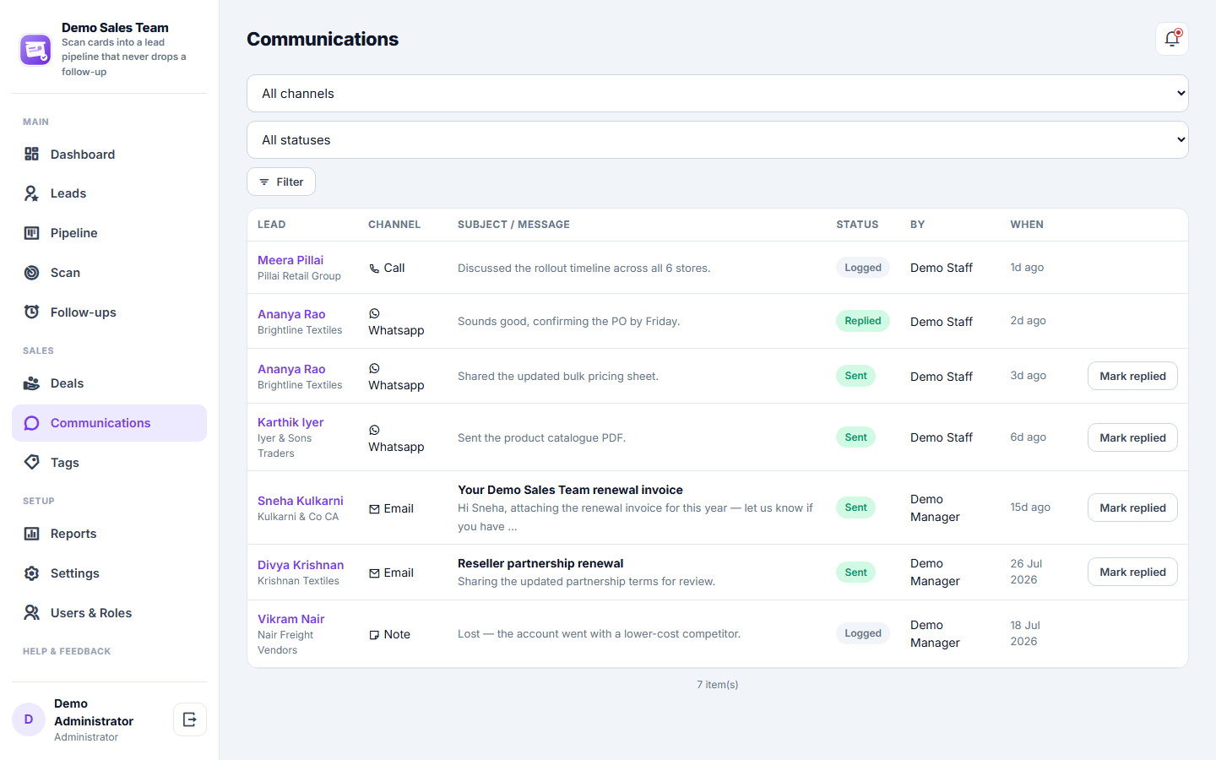Image resolution: width=1216 pixels, height=760 pixels.
Task: Click the logout icon beside Demo Administrator
Action: [x=189, y=719]
